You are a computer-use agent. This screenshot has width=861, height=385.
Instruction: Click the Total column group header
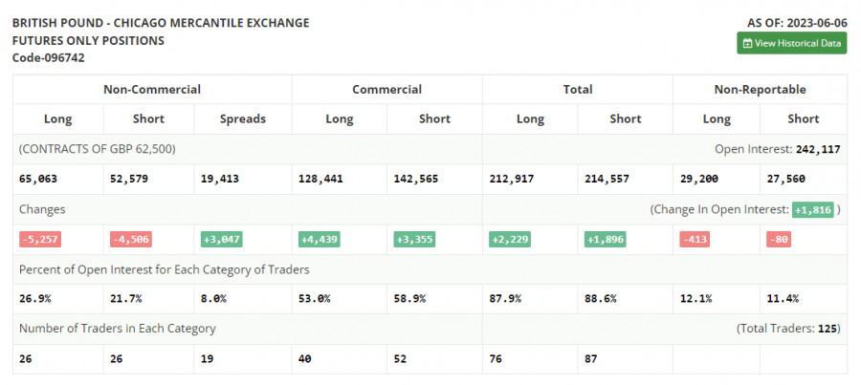578,90
